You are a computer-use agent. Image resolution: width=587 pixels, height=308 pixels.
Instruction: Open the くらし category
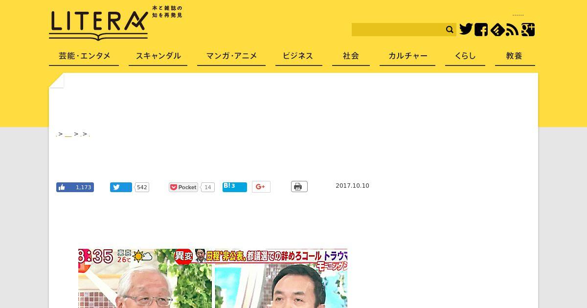465,56
